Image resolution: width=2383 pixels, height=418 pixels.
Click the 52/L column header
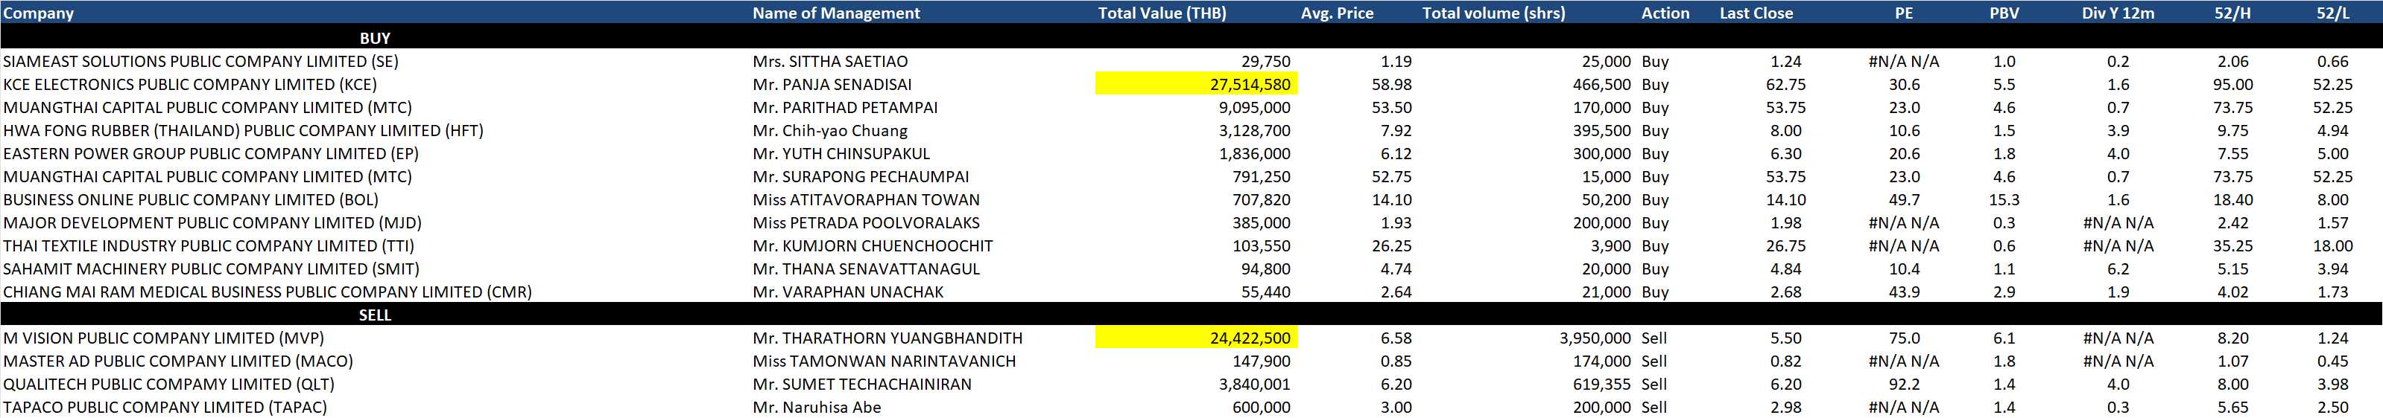[2332, 13]
